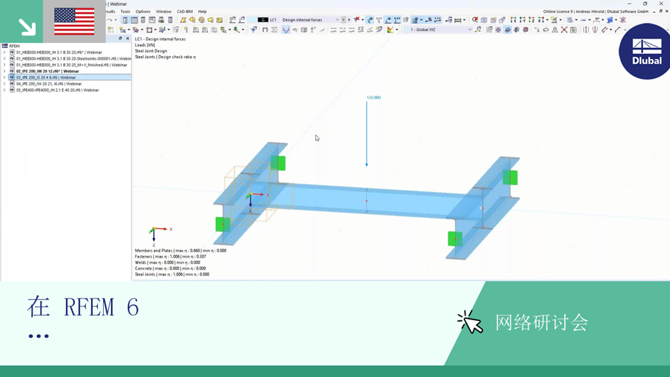The image size is (670, 377).
Task: Undock the navigator panel
Action: point(120,39)
